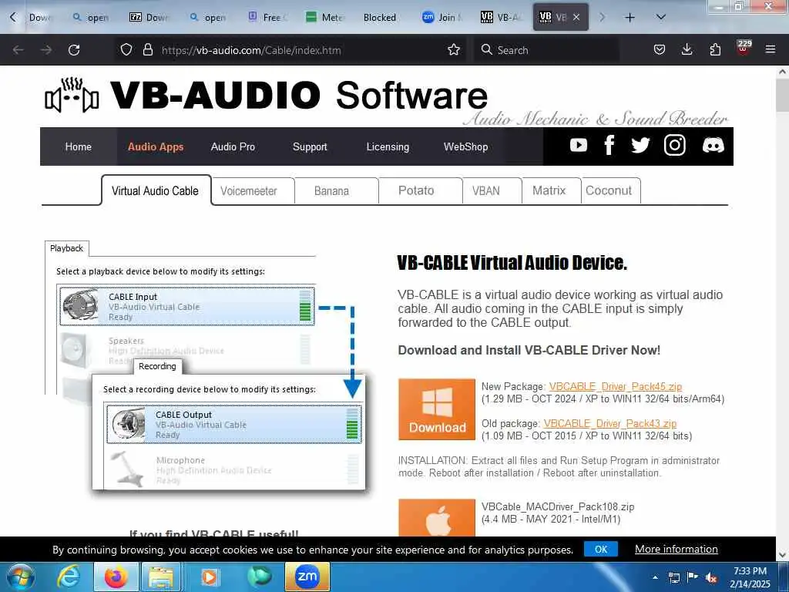Open tracking protection shield icon
The height and width of the screenshot is (592, 789).
click(x=126, y=50)
